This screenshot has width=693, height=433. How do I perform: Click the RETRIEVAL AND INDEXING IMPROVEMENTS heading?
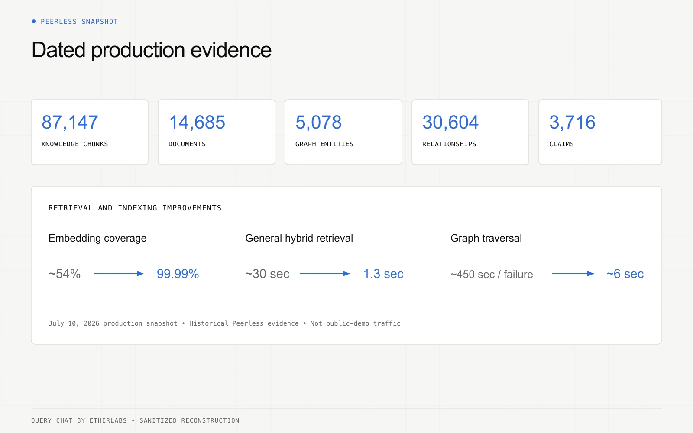click(x=135, y=208)
